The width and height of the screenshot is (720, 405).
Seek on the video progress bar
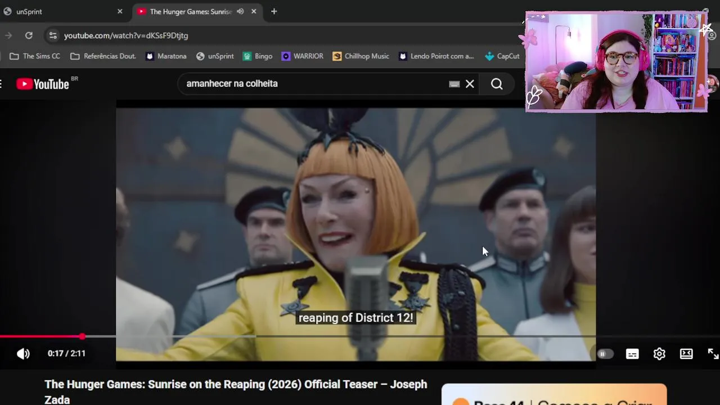pos(360,336)
